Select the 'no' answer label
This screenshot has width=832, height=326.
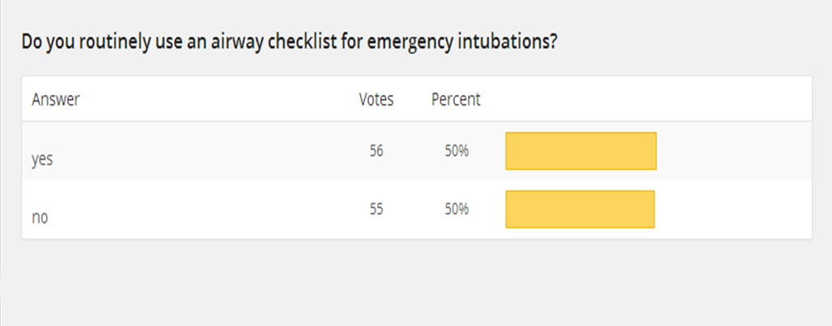[x=39, y=217]
